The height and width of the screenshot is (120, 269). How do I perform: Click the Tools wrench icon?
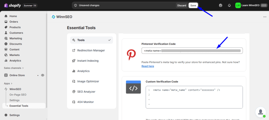74,40
